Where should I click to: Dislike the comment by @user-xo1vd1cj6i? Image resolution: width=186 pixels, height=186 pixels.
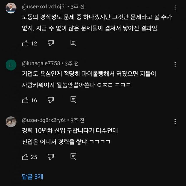[x=51, y=43]
